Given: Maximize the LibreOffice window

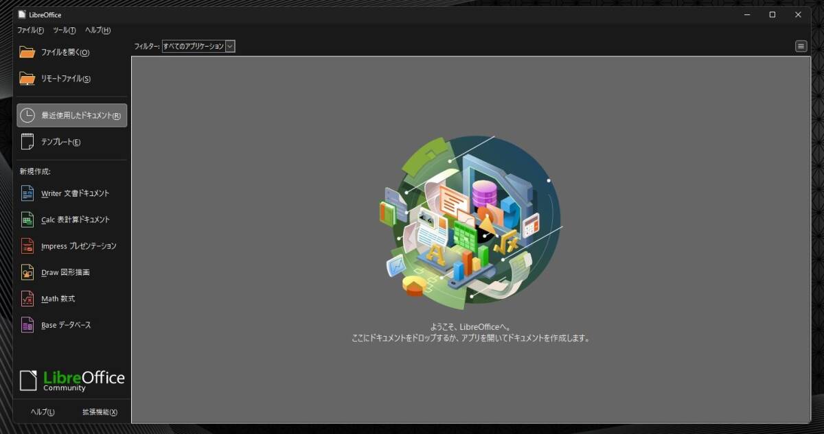Looking at the screenshot, I should (772, 14).
